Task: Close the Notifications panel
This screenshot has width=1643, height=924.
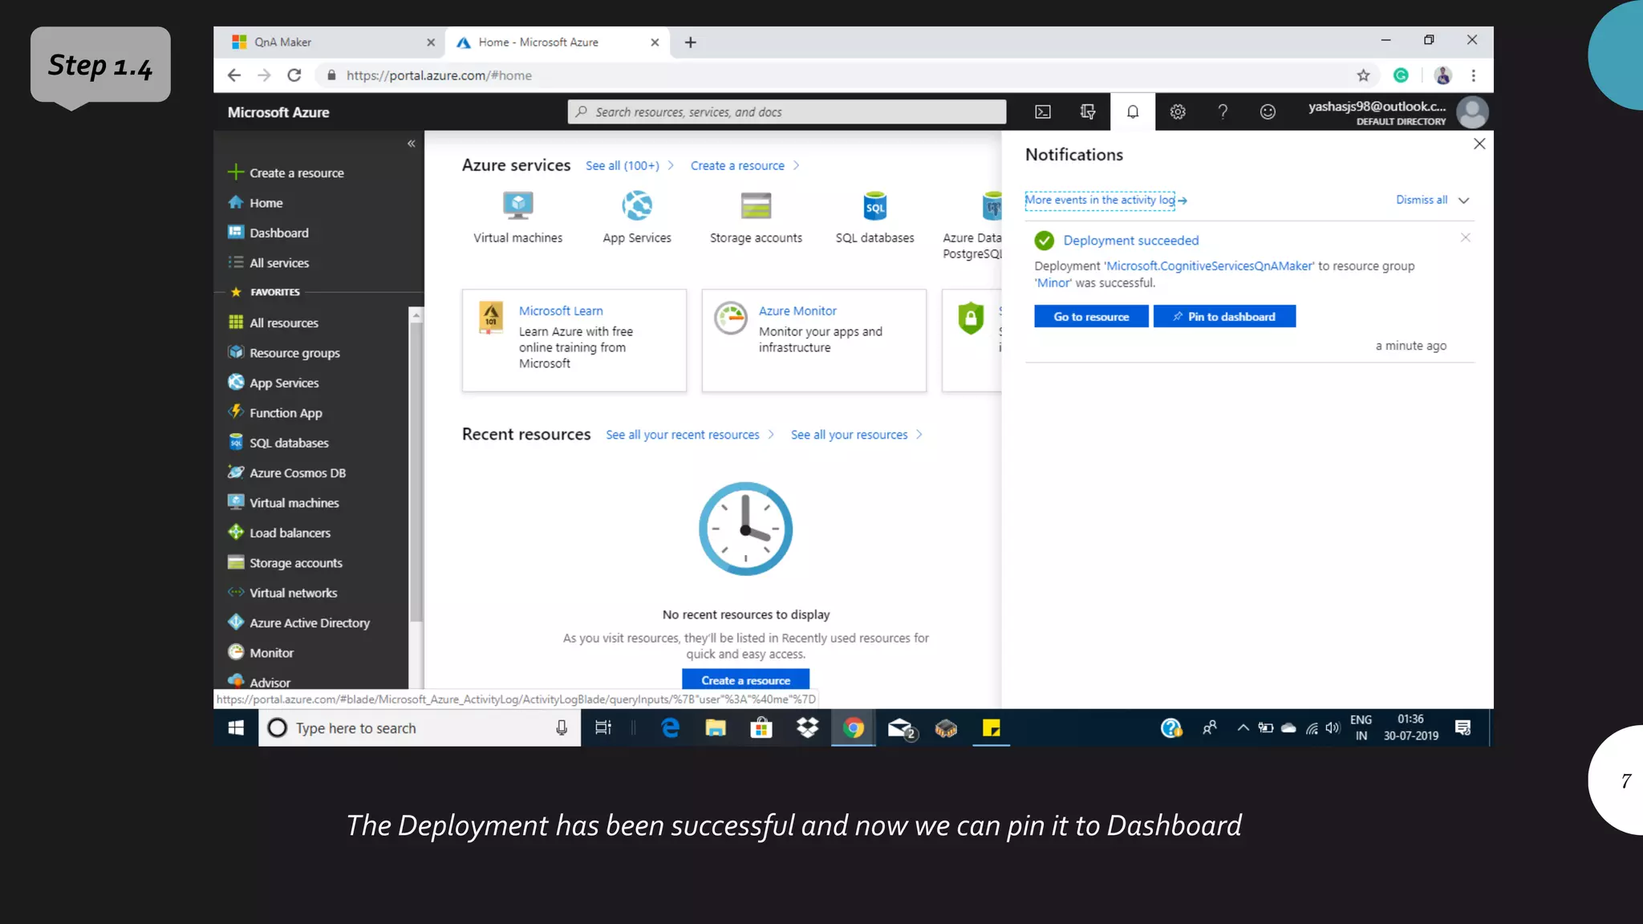Action: coord(1479,144)
